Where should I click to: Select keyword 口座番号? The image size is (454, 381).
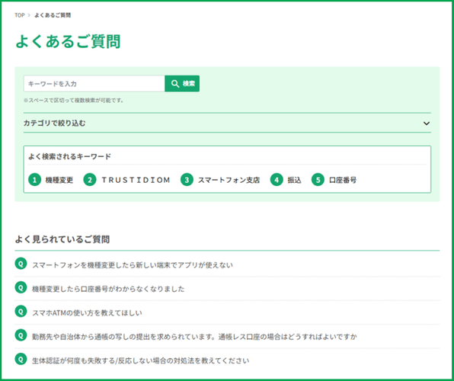pos(343,180)
